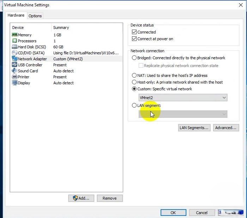Close the Virtual Machine Settings window
Viewport: 247px width, 218px height.
pyautogui.click(x=241, y=5)
